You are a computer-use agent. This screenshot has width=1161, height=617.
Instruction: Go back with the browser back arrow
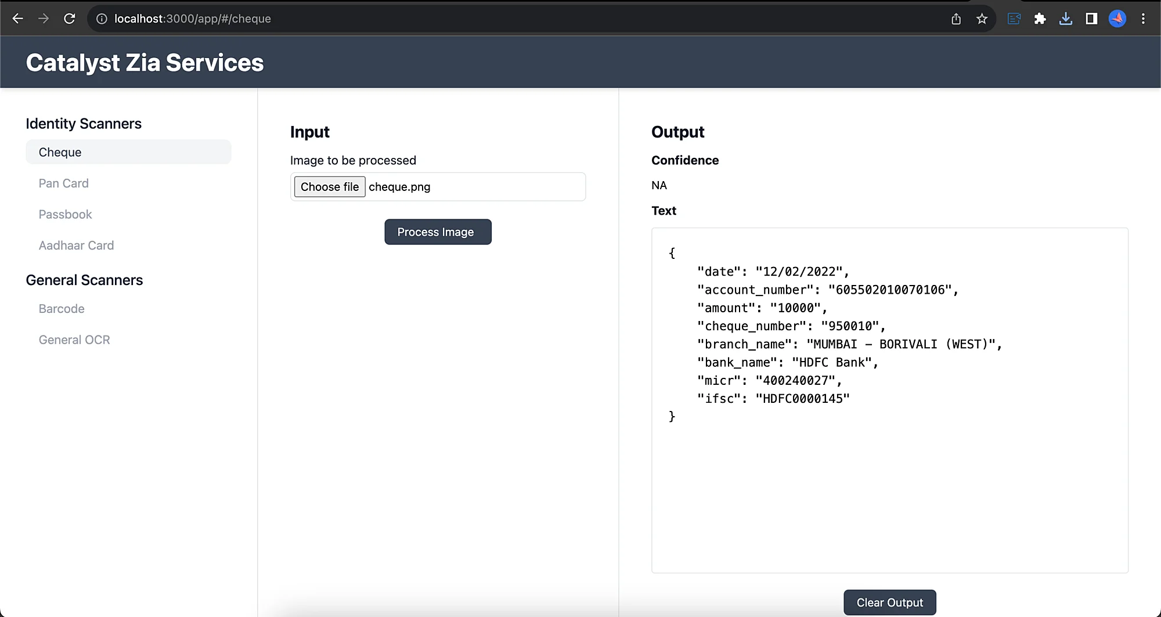[x=18, y=19]
